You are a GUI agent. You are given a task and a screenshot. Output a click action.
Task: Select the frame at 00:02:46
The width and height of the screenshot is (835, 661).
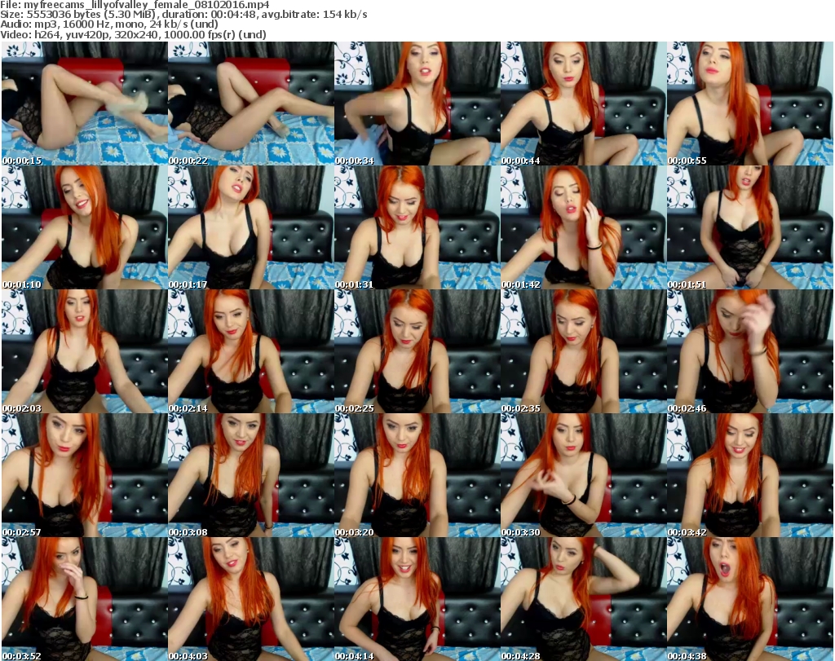(x=749, y=351)
